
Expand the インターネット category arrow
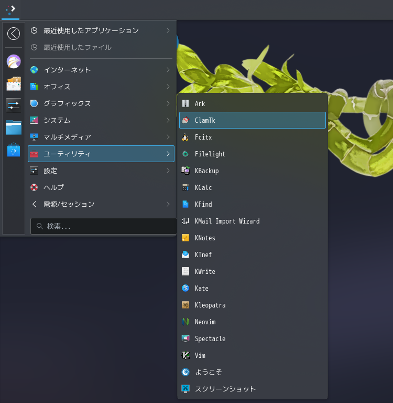tap(168, 70)
